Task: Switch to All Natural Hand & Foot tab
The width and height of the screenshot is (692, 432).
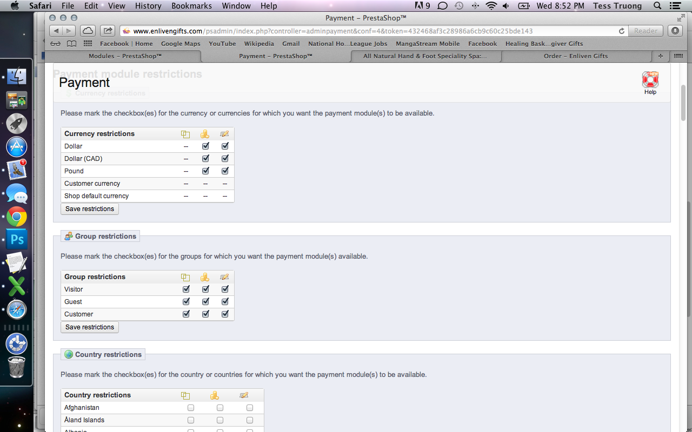Action: (x=426, y=56)
